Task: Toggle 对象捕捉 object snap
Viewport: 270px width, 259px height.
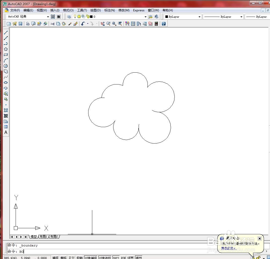Action: pyautogui.click(x=91, y=258)
